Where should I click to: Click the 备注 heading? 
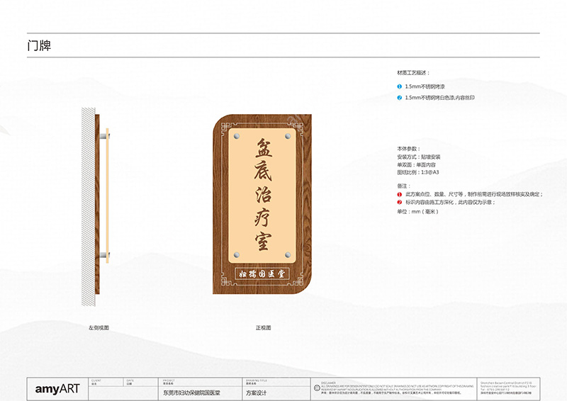click(403, 186)
